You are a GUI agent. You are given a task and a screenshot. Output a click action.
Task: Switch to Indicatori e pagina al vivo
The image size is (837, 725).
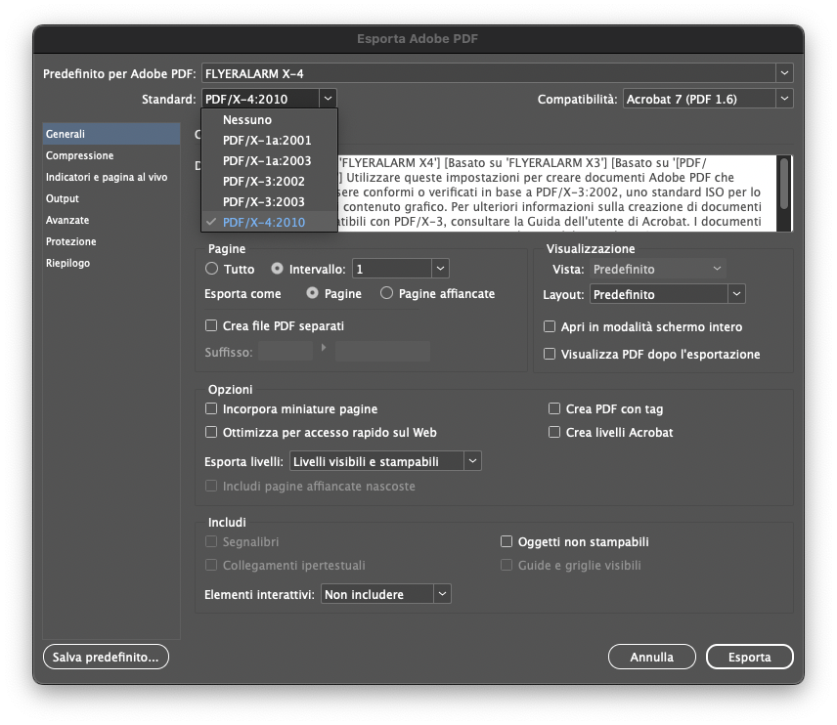(106, 177)
